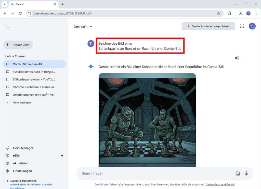The height and width of the screenshot is (189, 261).
Task: Open the Gemini model version dropdown
Action: coord(90,26)
